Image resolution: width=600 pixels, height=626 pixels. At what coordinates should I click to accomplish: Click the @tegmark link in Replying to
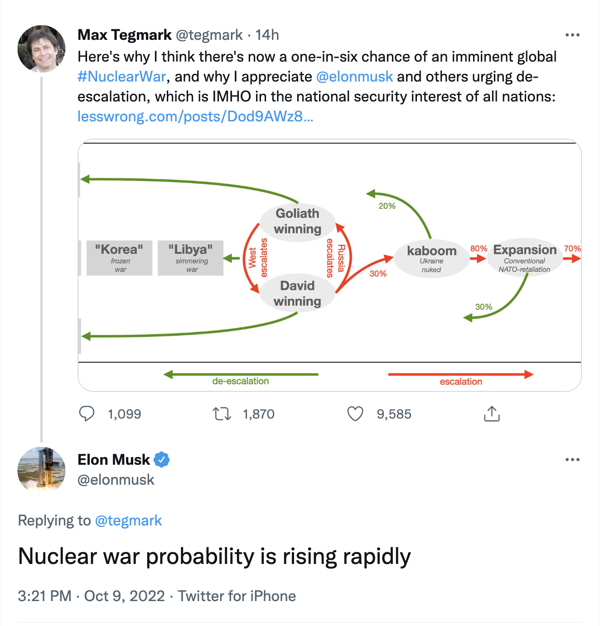tap(128, 520)
